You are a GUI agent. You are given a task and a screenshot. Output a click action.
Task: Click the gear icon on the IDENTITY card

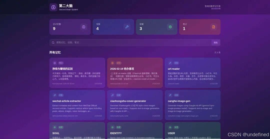tap(112, 127)
